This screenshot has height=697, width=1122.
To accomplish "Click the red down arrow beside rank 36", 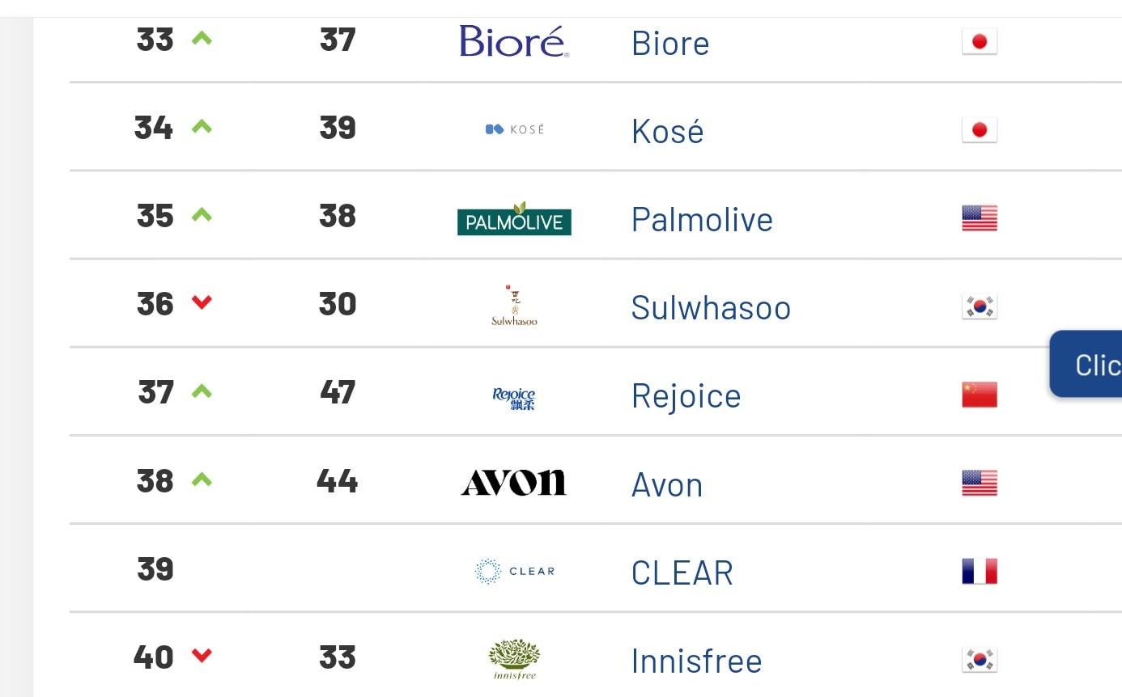I will [x=202, y=302].
